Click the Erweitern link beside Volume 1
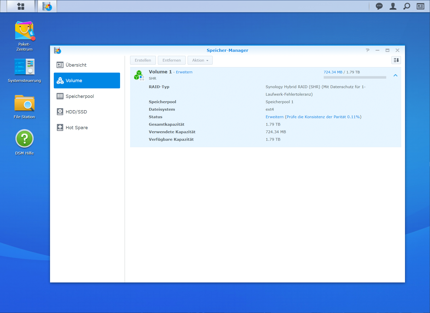Image resolution: width=430 pixels, height=313 pixels. point(184,72)
